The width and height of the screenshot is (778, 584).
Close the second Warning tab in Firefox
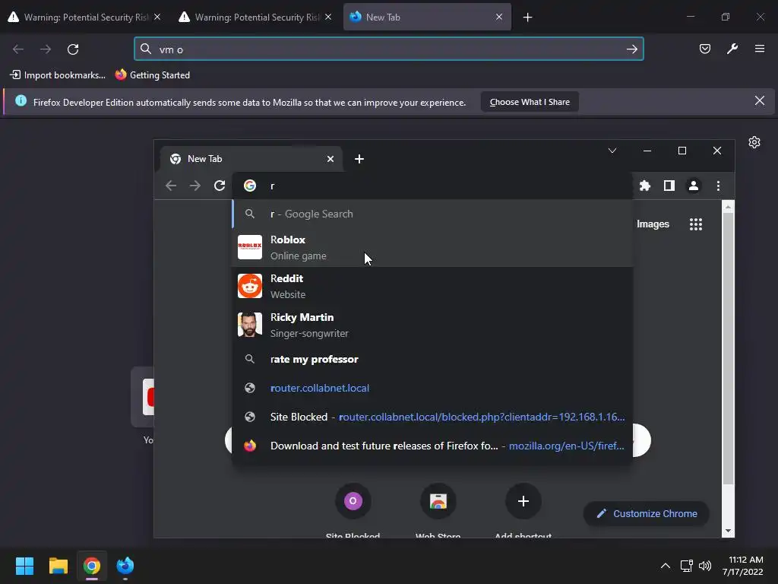(x=328, y=17)
